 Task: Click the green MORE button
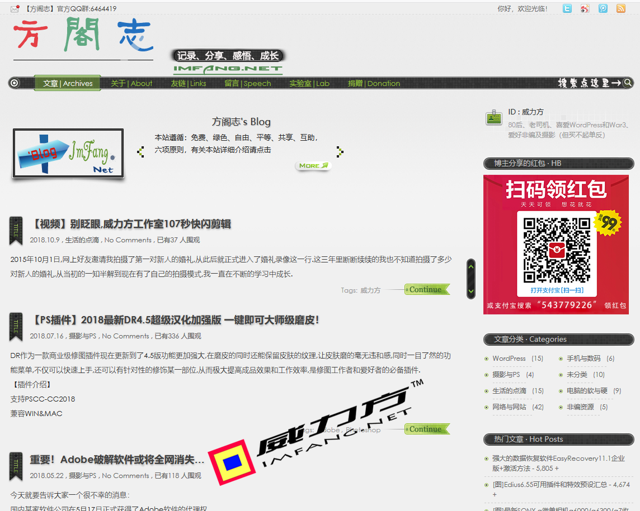click(x=313, y=166)
